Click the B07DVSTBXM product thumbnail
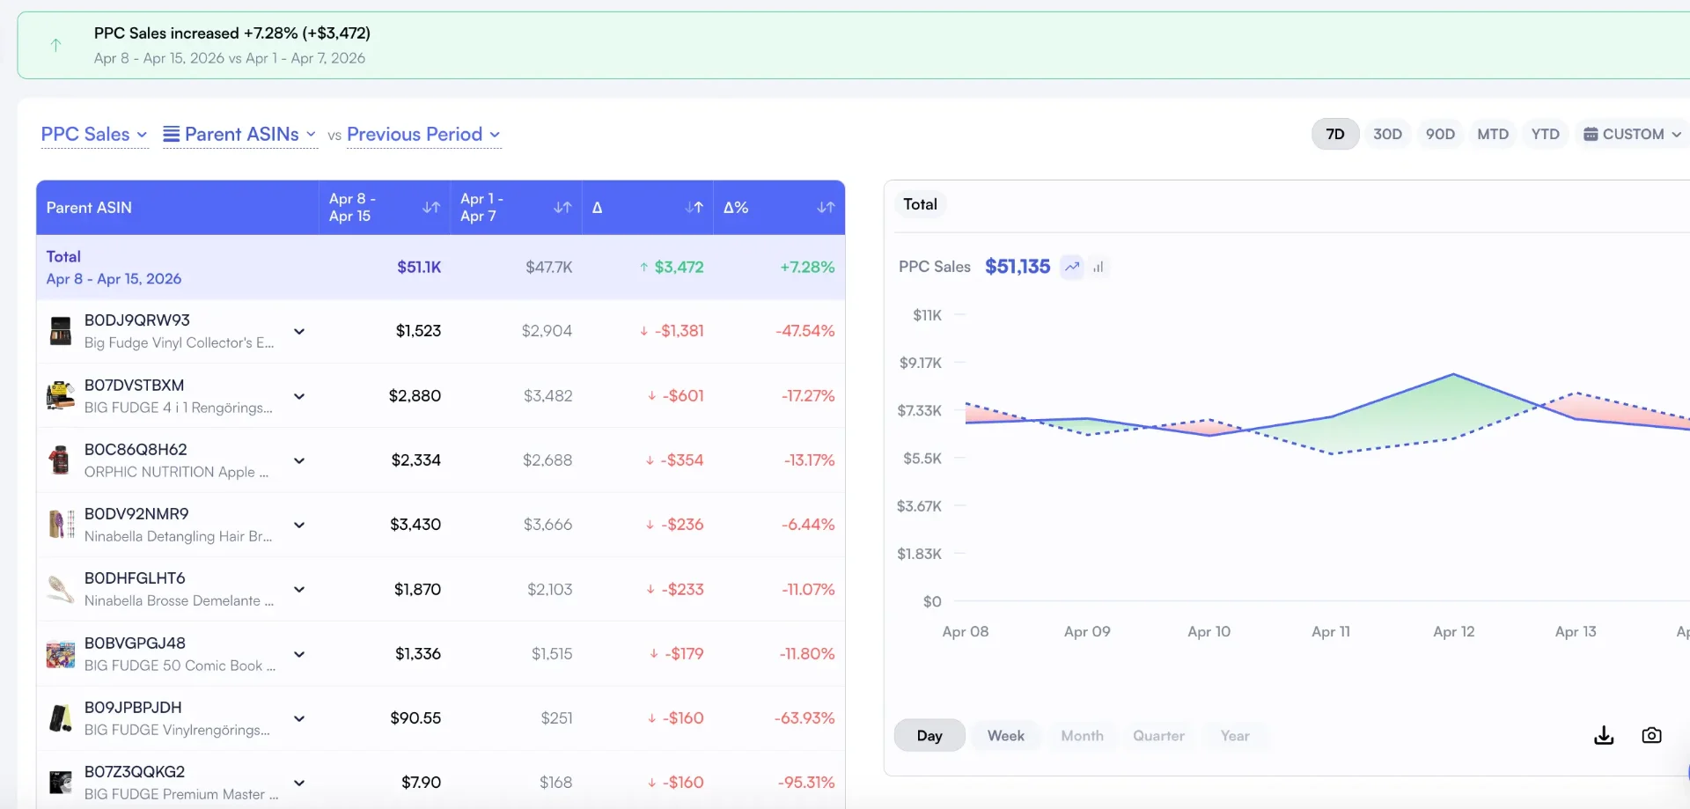Viewport: 1690px width, 809px height. click(61, 396)
